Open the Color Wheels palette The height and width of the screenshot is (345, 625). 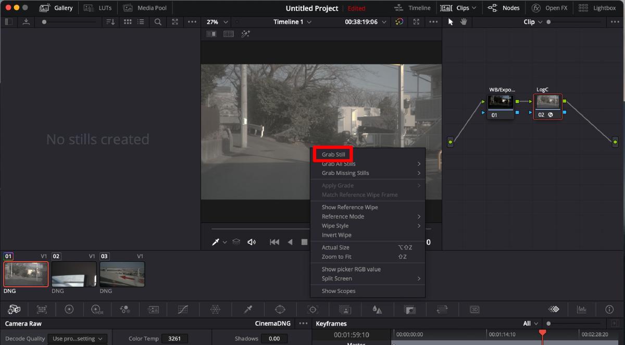click(69, 309)
